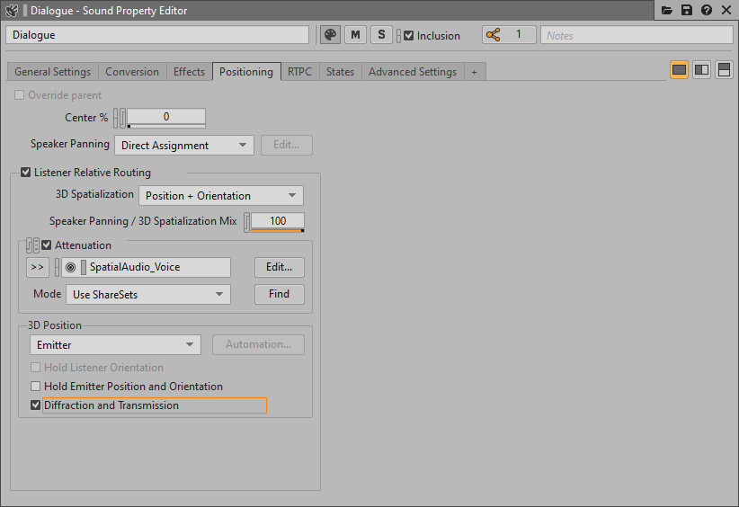739x507 pixels.
Task: Open the object color palette icon
Action: [330, 35]
